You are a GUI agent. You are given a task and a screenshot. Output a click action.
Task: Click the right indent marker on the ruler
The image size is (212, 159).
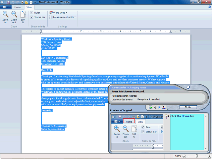(171, 32)
